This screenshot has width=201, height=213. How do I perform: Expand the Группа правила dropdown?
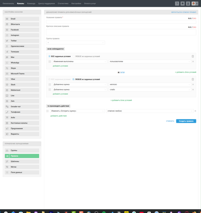[x=75, y=43]
